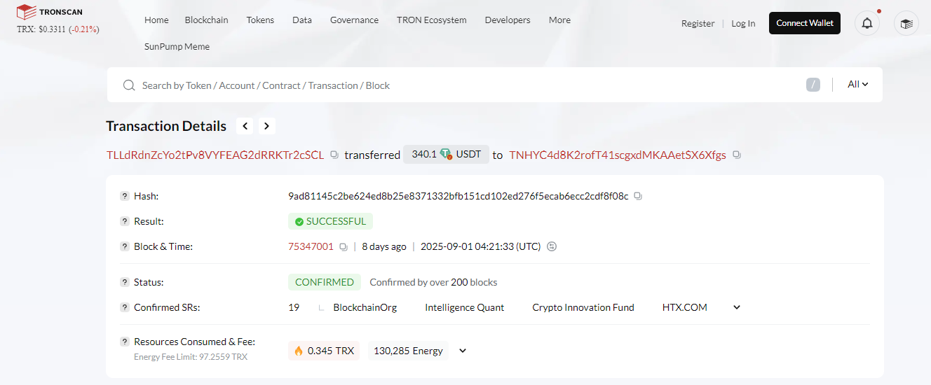The height and width of the screenshot is (385, 931).
Task: Open the TRON Ecosystem menu
Action: [431, 20]
